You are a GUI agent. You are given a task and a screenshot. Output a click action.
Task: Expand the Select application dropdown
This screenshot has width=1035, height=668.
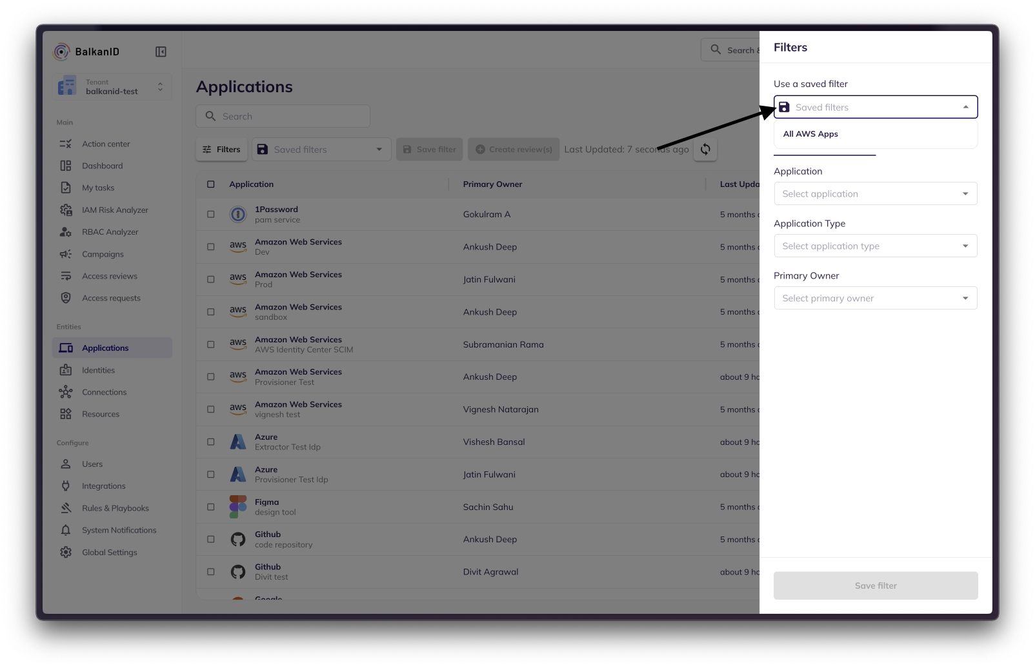click(x=875, y=194)
